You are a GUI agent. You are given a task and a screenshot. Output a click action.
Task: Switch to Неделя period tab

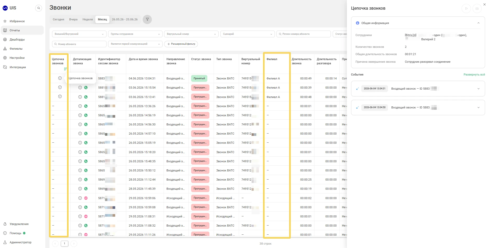[87, 19]
